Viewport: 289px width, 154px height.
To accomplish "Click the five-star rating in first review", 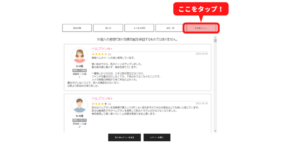I will tap(99, 54).
